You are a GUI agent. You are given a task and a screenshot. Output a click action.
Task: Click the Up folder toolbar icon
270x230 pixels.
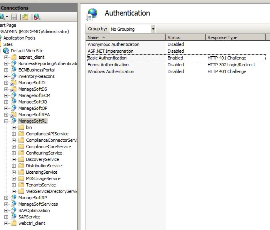(25, 17)
